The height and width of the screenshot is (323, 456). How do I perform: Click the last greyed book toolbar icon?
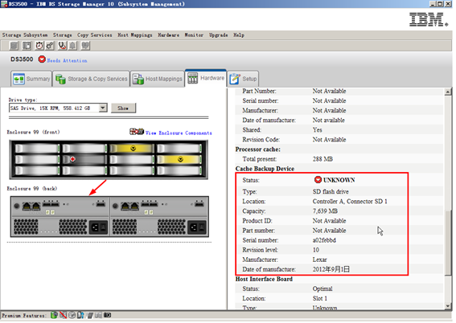(85, 46)
